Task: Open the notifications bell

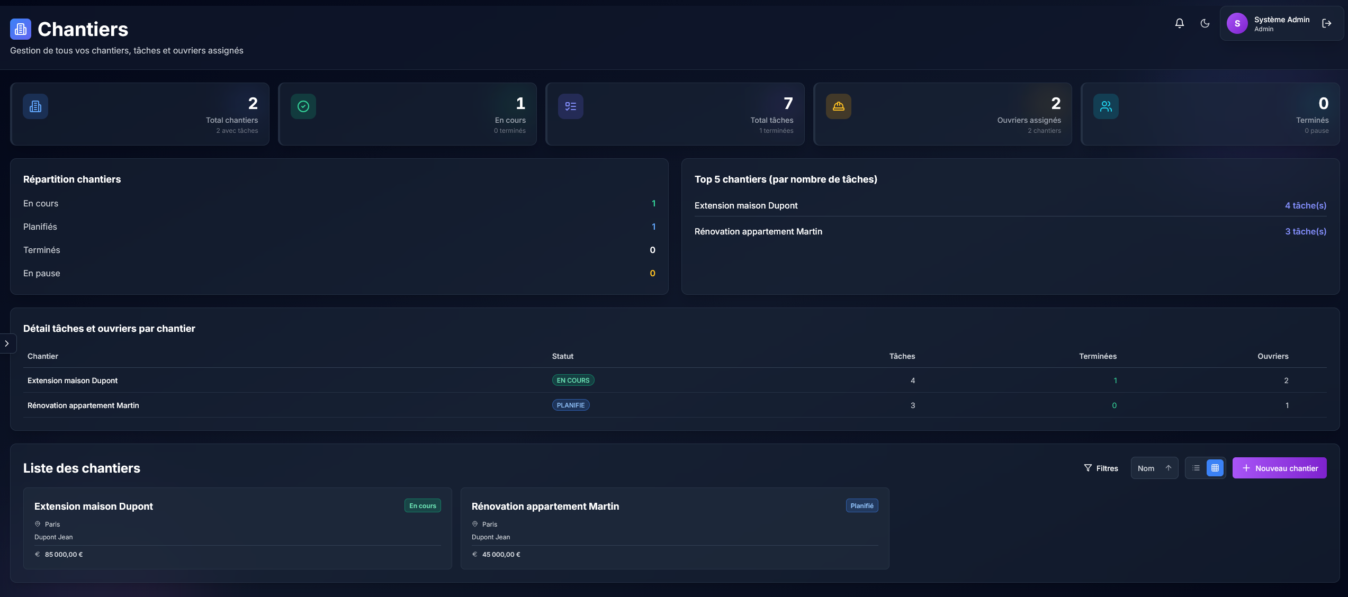Action: pos(1179,23)
